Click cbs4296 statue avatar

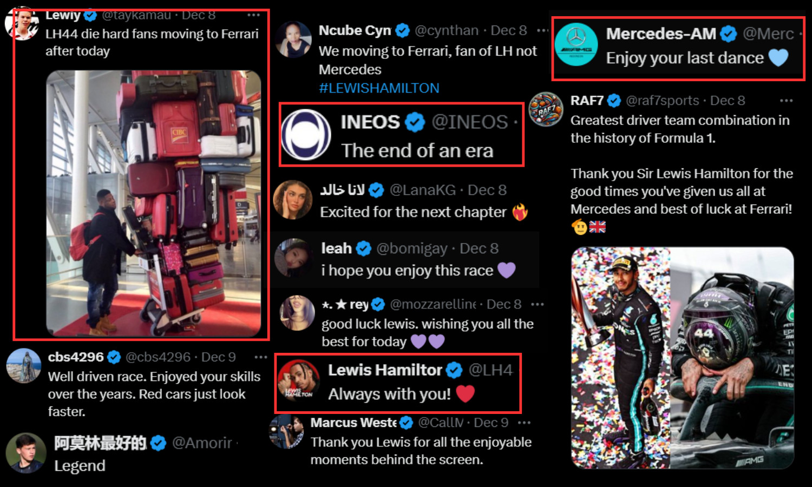click(24, 366)
